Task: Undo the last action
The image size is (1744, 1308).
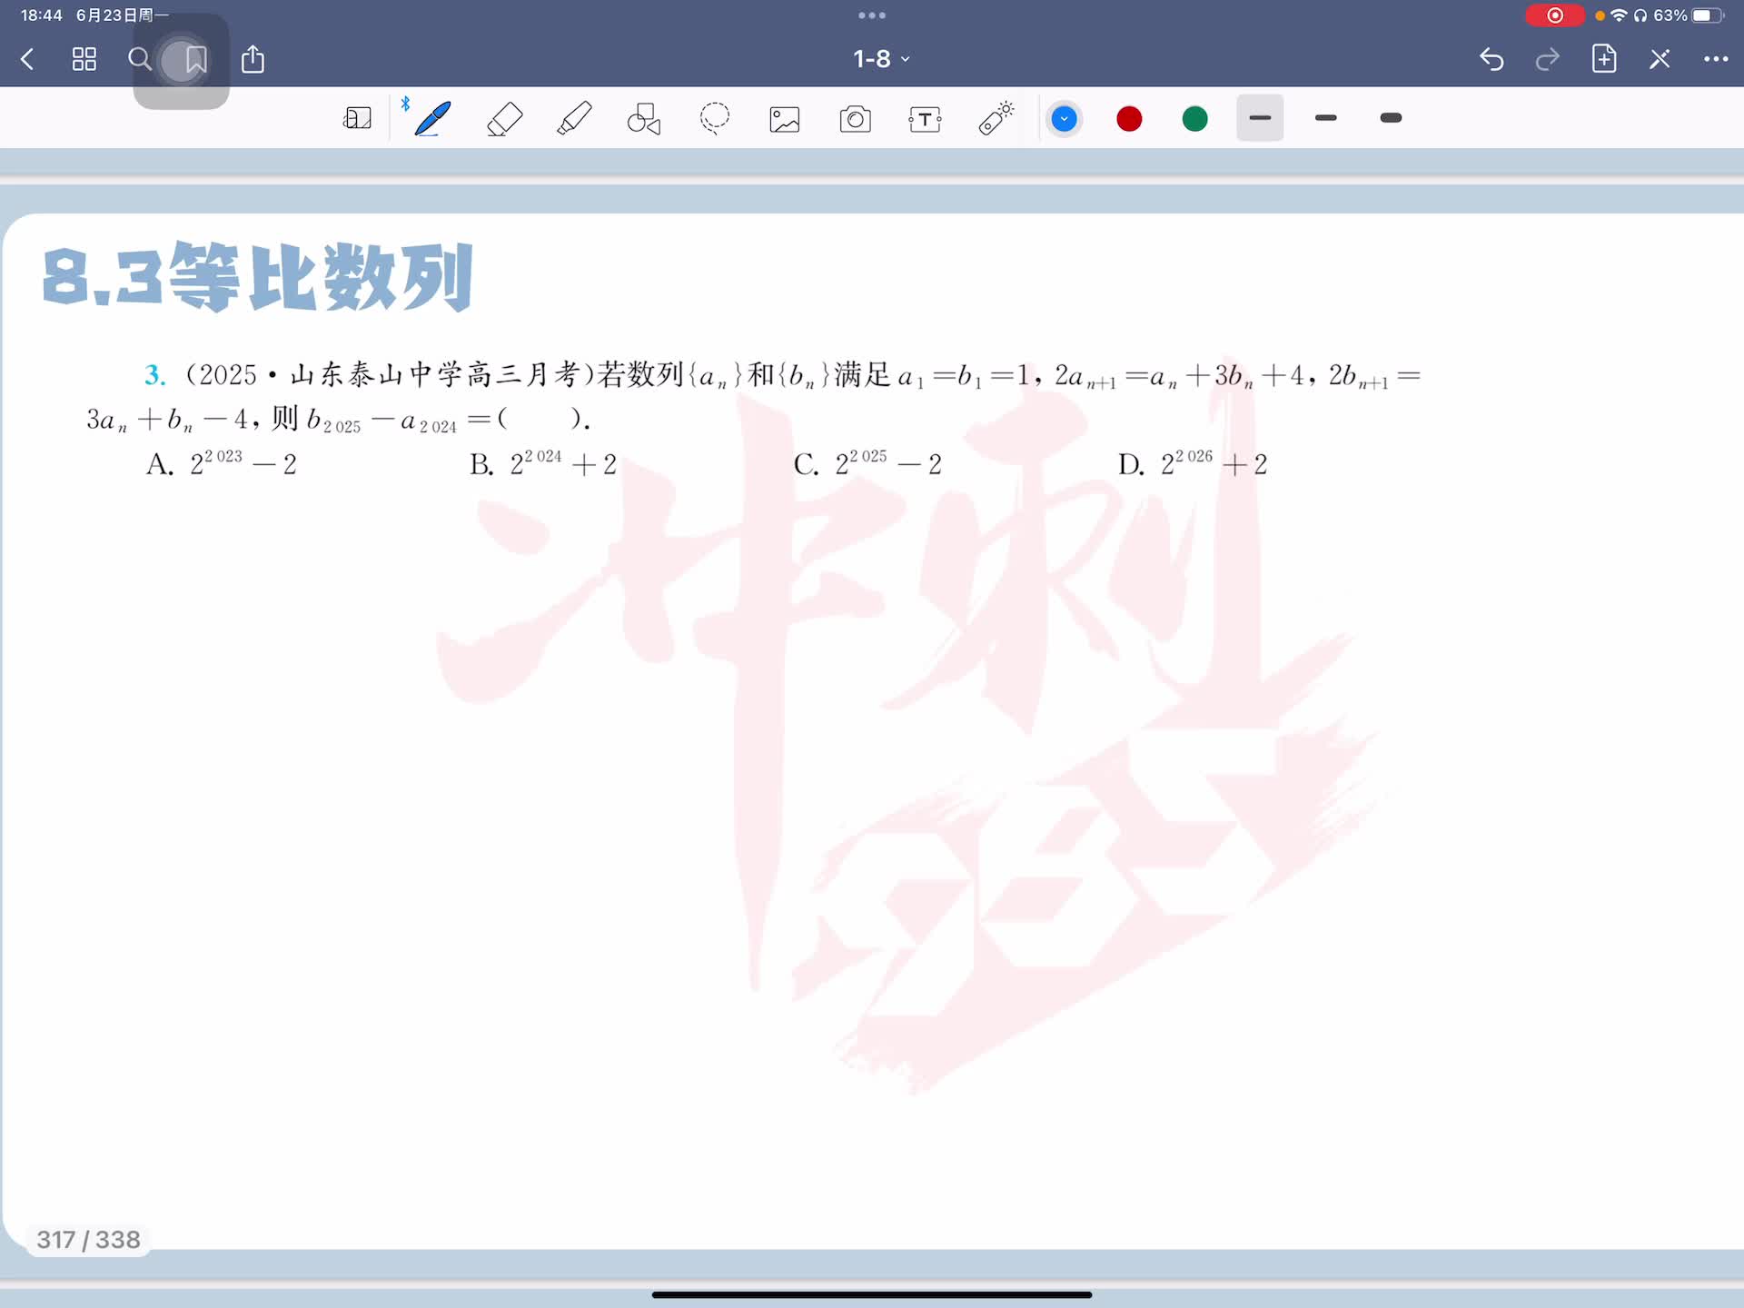Action: pyautogui.click(x=1491, y=60)
